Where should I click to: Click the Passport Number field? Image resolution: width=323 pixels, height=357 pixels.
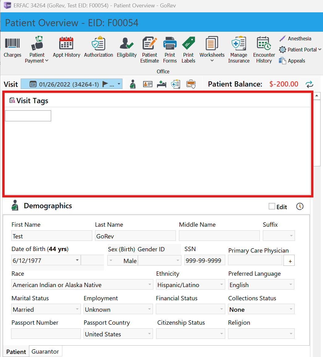tap(46, 334)
